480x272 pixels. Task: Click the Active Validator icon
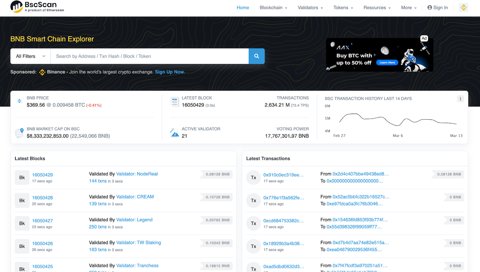coord(175,133)
